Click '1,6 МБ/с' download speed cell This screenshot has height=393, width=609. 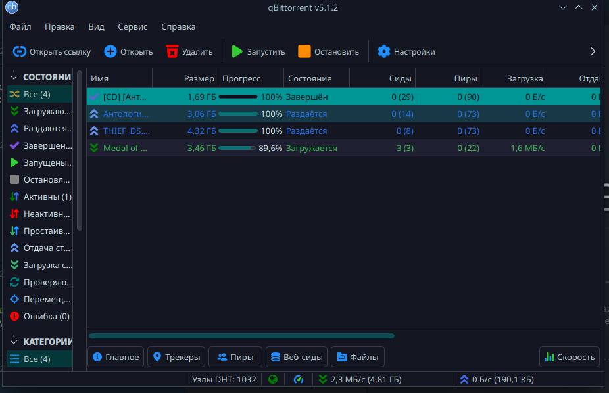tap(527, 149)
